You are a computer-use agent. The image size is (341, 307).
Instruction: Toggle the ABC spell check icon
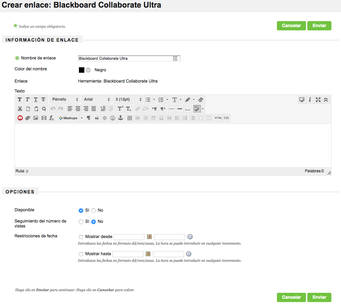coord(197,109)
